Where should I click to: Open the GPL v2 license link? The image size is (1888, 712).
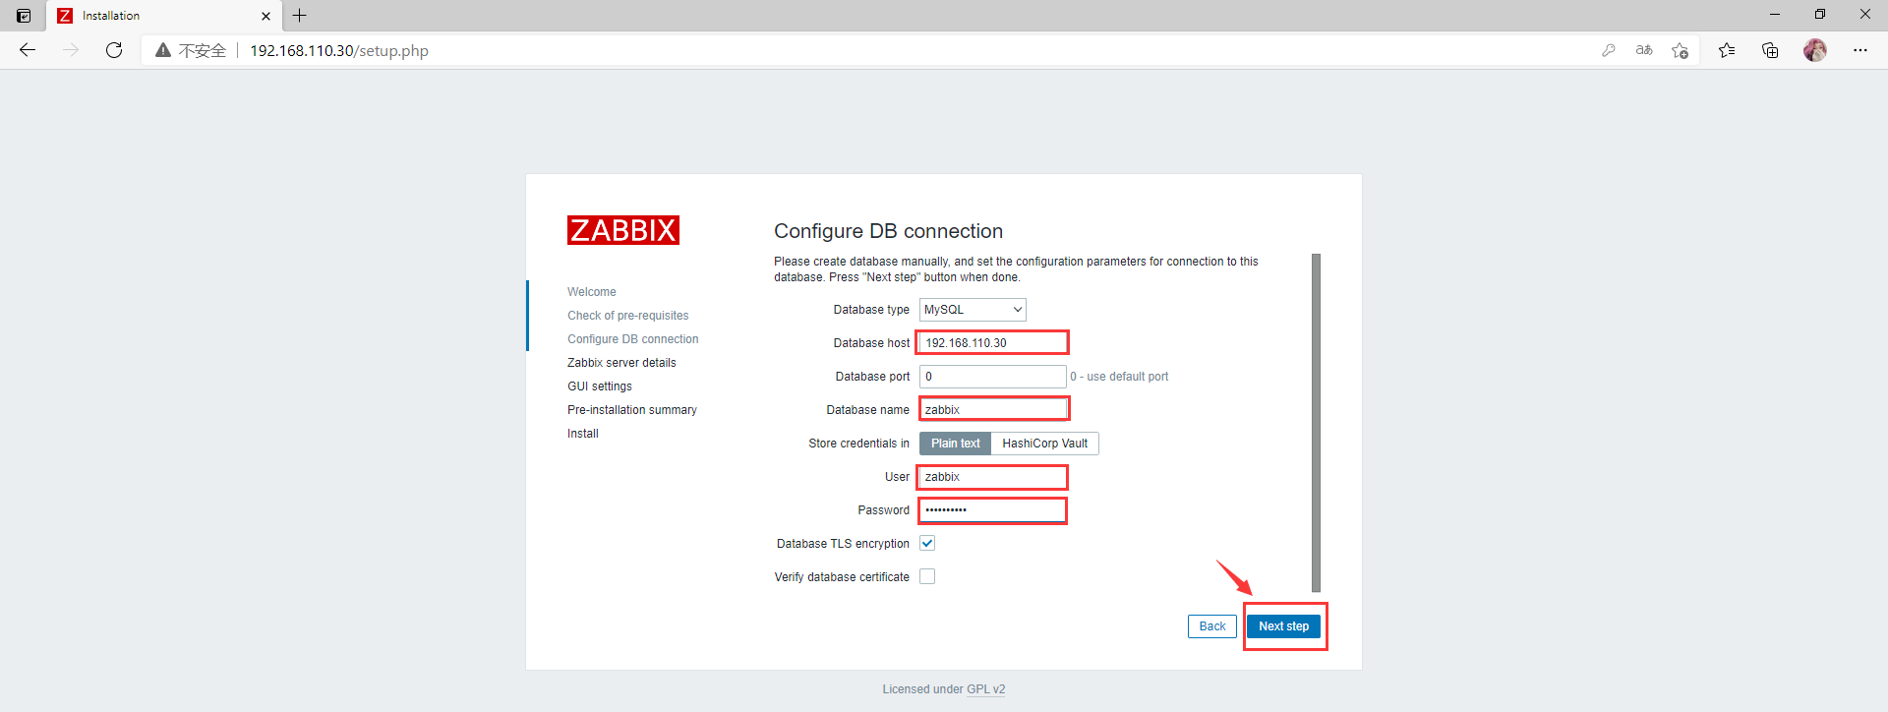point(986,689)
